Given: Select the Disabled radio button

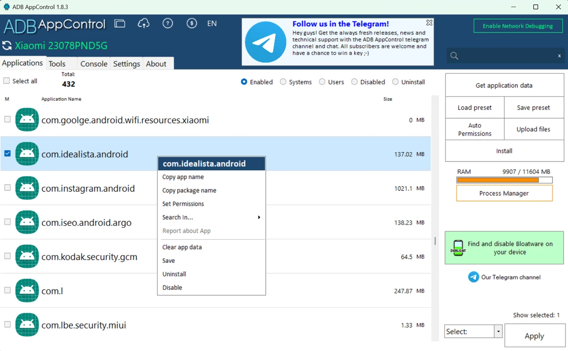Looking at the screenshot, I should click(x=354, y=82).
